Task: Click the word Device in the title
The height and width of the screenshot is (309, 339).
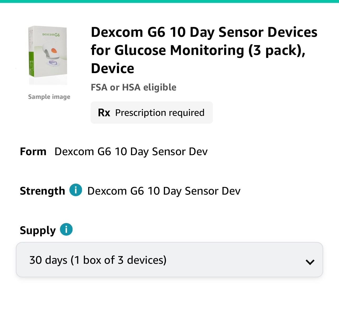Action: (x=112, y=68)
